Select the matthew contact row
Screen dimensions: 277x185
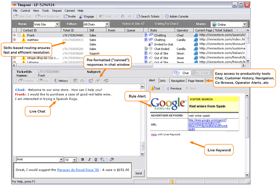(129, 40)
